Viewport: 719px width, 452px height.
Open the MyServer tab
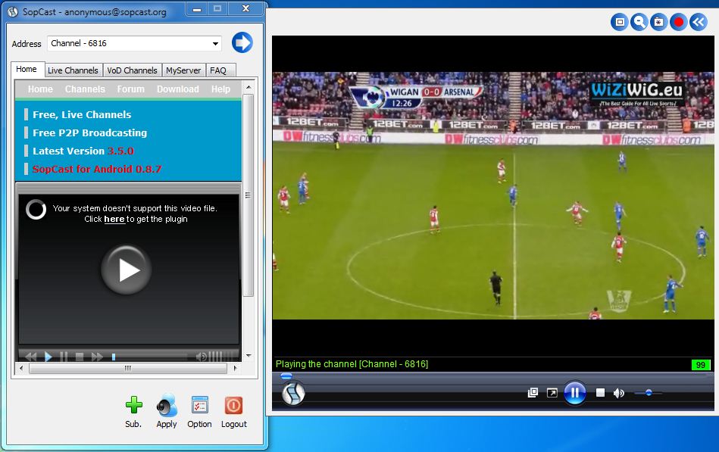pyautogui.click(x=183, y=70)
